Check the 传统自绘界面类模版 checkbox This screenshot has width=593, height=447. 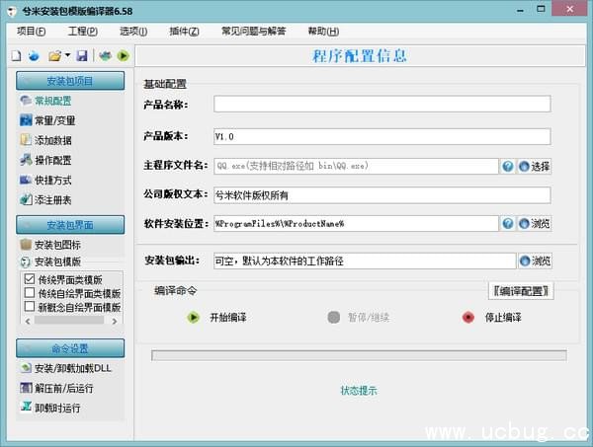(29, 294)
